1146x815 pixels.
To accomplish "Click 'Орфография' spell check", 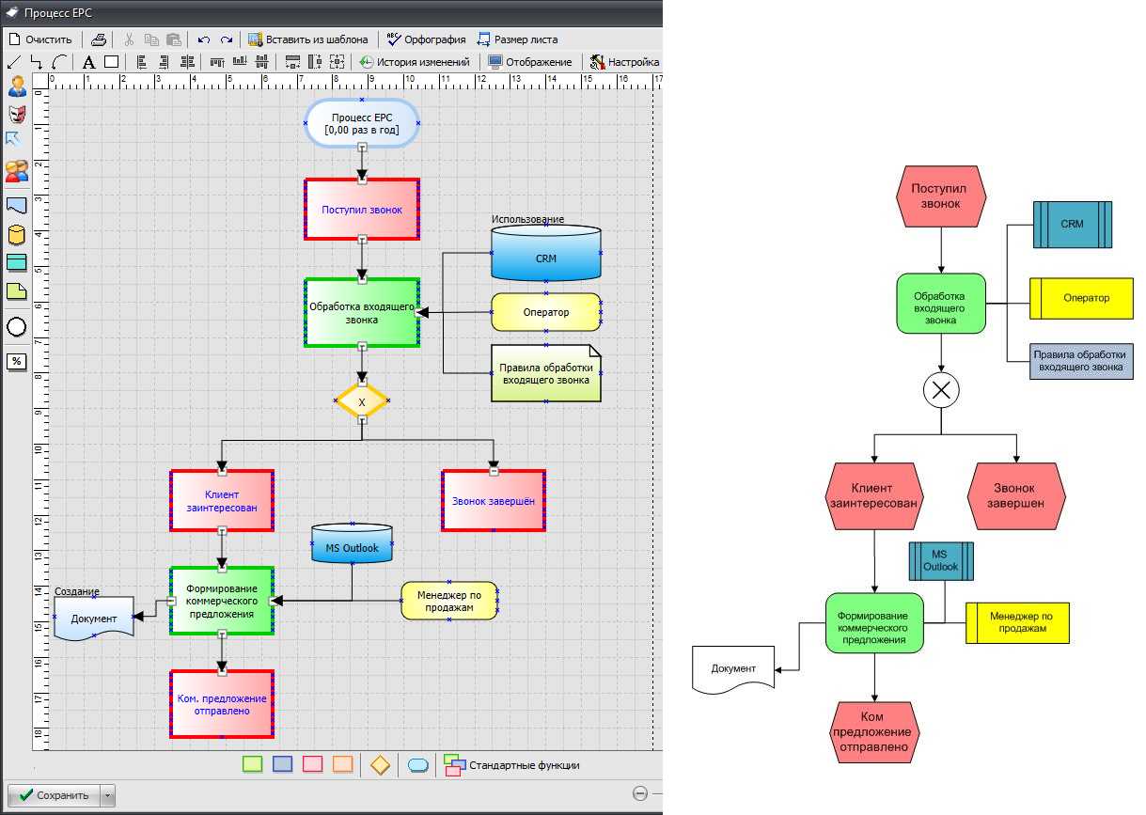I will [x=426, y=39].
